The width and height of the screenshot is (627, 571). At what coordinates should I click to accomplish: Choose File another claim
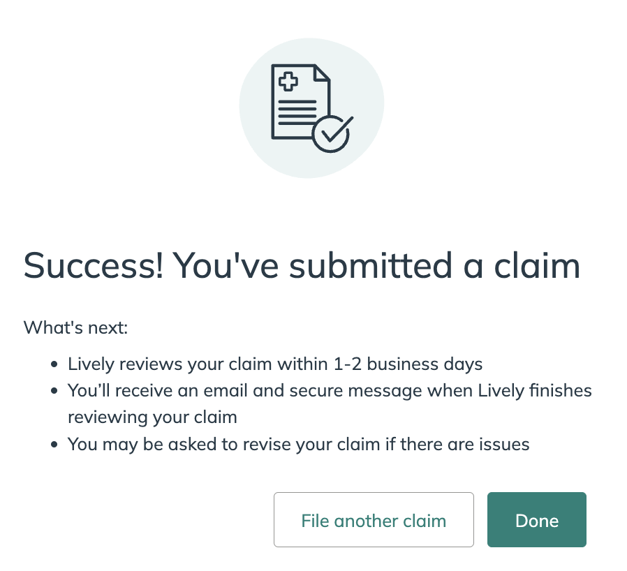pos(374,519)
